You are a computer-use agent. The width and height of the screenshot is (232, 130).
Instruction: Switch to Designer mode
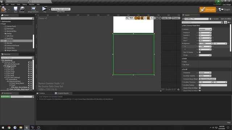pyautogui.click(x=208, y=10)
